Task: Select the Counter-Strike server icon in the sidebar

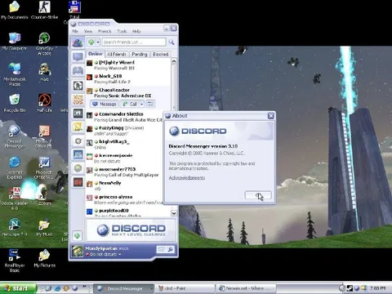Action: (x=78, y=86)
